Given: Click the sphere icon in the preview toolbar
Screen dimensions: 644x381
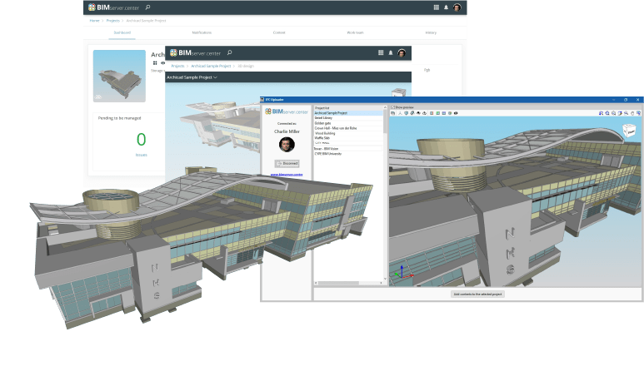Looking at the screenshot, I should click(450, 113).
